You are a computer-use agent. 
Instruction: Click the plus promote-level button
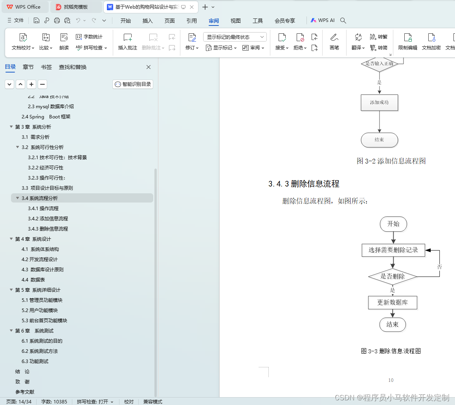(31, 84)
